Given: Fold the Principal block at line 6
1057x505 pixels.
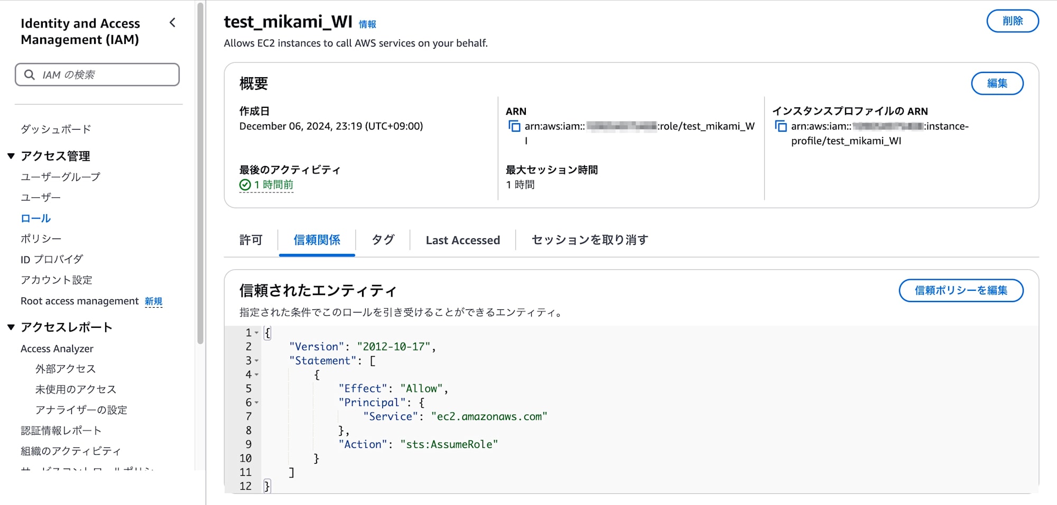Looking at the screenshot, I should (257, 403).
